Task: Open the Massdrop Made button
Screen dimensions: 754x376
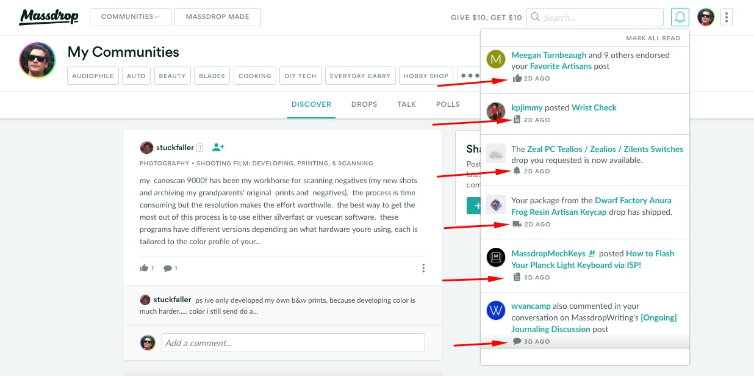Action: 217,17
